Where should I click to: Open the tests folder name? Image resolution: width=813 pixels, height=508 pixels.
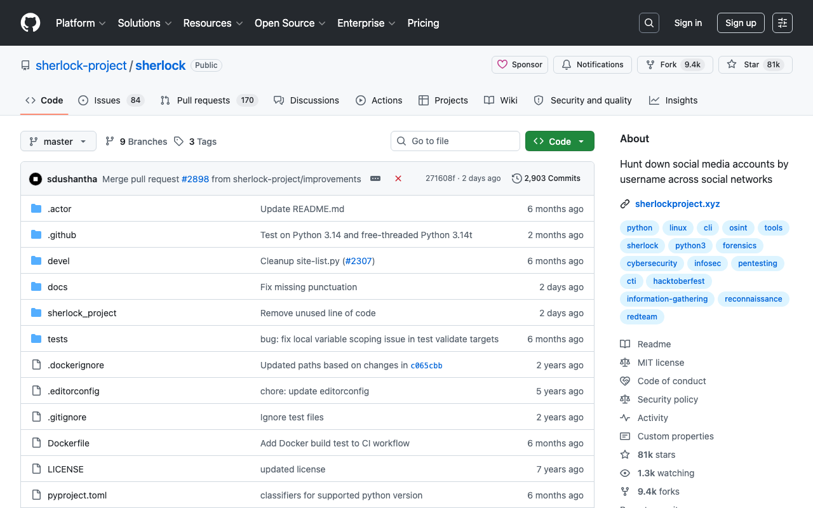click(x=58, y=339)
